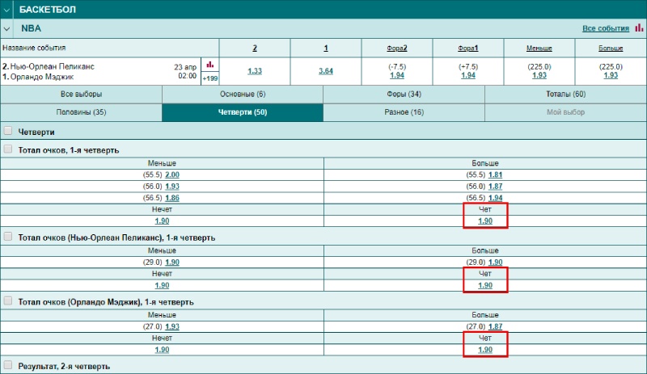Image resolution: width=647 pixels, height=374 pixels.
Task: Click the Меньше column header link
Action: click(539, 48)
